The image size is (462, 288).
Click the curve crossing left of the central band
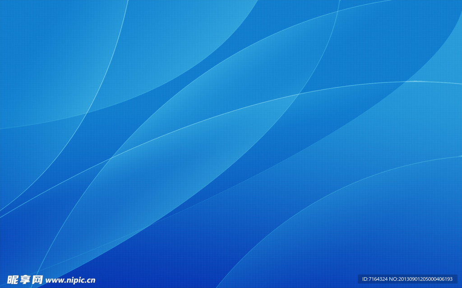tap(111, 157)
